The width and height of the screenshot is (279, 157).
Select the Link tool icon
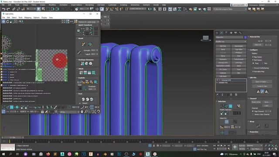[14, 9]
